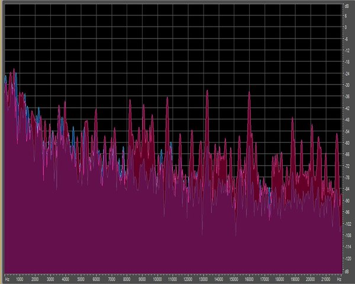Viewport: 355px width, 284px height.
Task: Click the dB unit label above the scale
Action: 347,7
